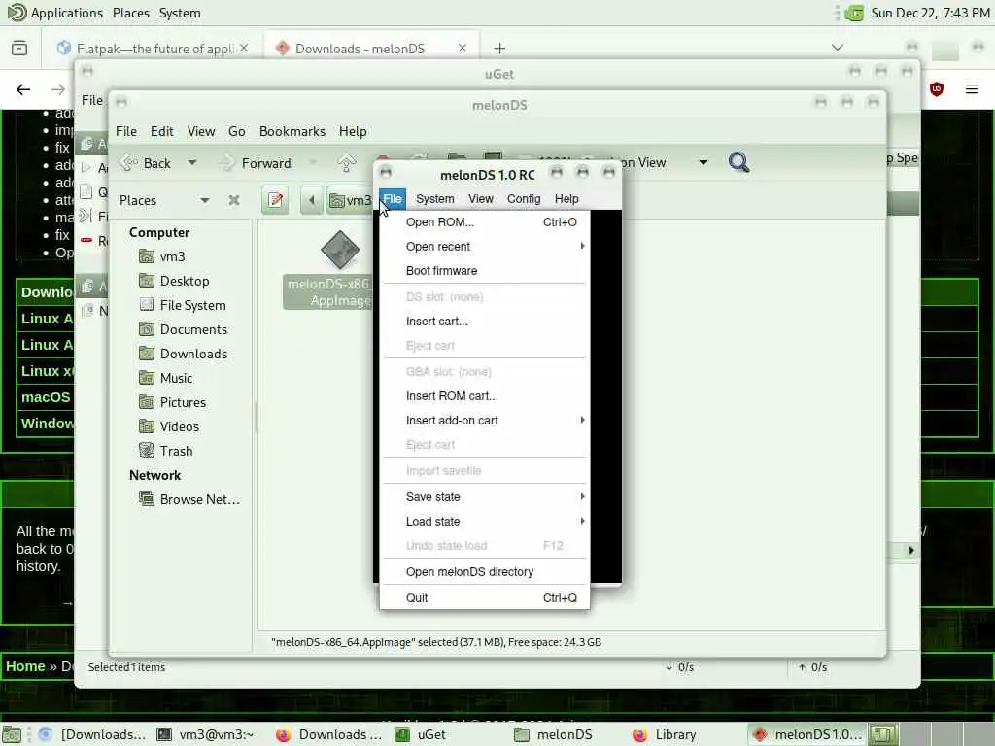Image resolution: width=995 pixels, height=746 pixels.
Task: Open a new browser tab
Action: pos(499,49)
